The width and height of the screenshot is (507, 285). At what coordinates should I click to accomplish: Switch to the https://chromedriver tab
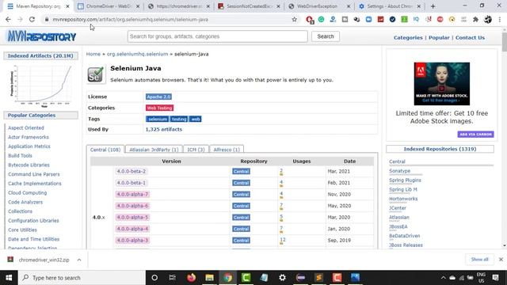[179, 6]
